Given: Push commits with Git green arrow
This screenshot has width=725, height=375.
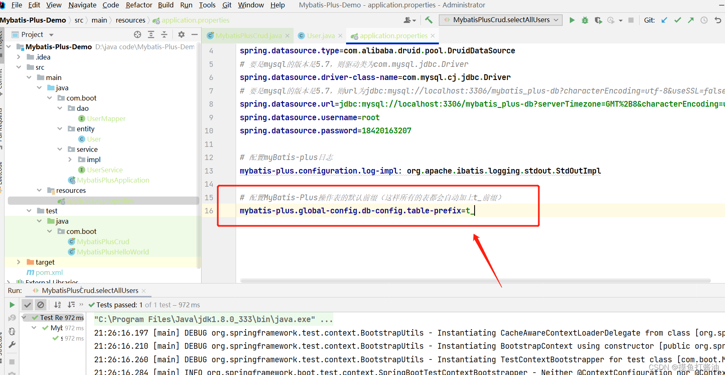Looking at the screenshot, I should tap(691, 20).
